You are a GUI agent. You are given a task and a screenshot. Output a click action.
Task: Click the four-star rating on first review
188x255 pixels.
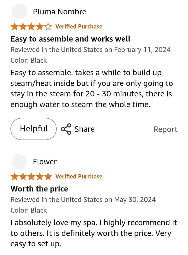click(31, 26)
